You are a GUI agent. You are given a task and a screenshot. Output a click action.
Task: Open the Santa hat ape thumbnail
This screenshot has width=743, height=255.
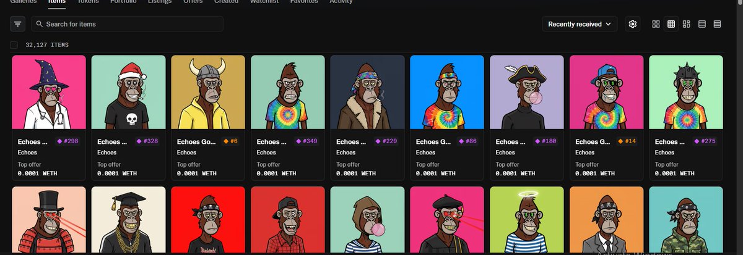pos(128,92)
